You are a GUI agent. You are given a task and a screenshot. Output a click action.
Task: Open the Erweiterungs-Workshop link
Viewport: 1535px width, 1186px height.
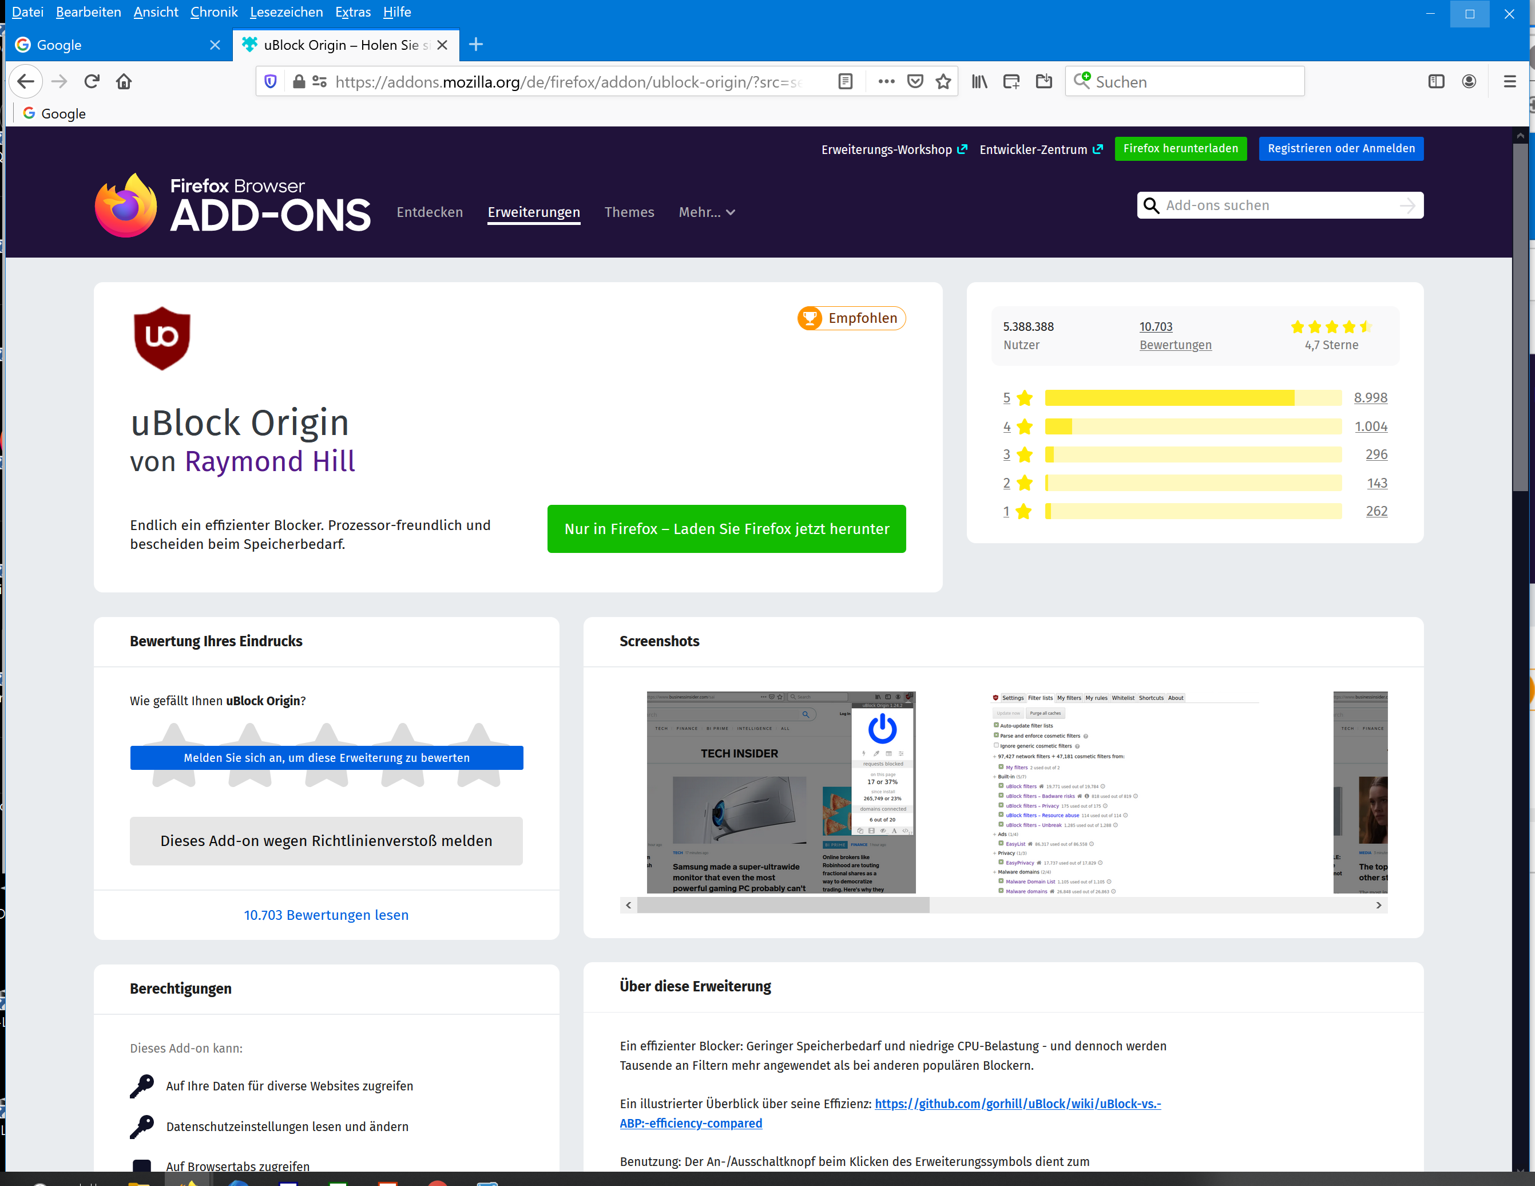[x=894, y=149]
